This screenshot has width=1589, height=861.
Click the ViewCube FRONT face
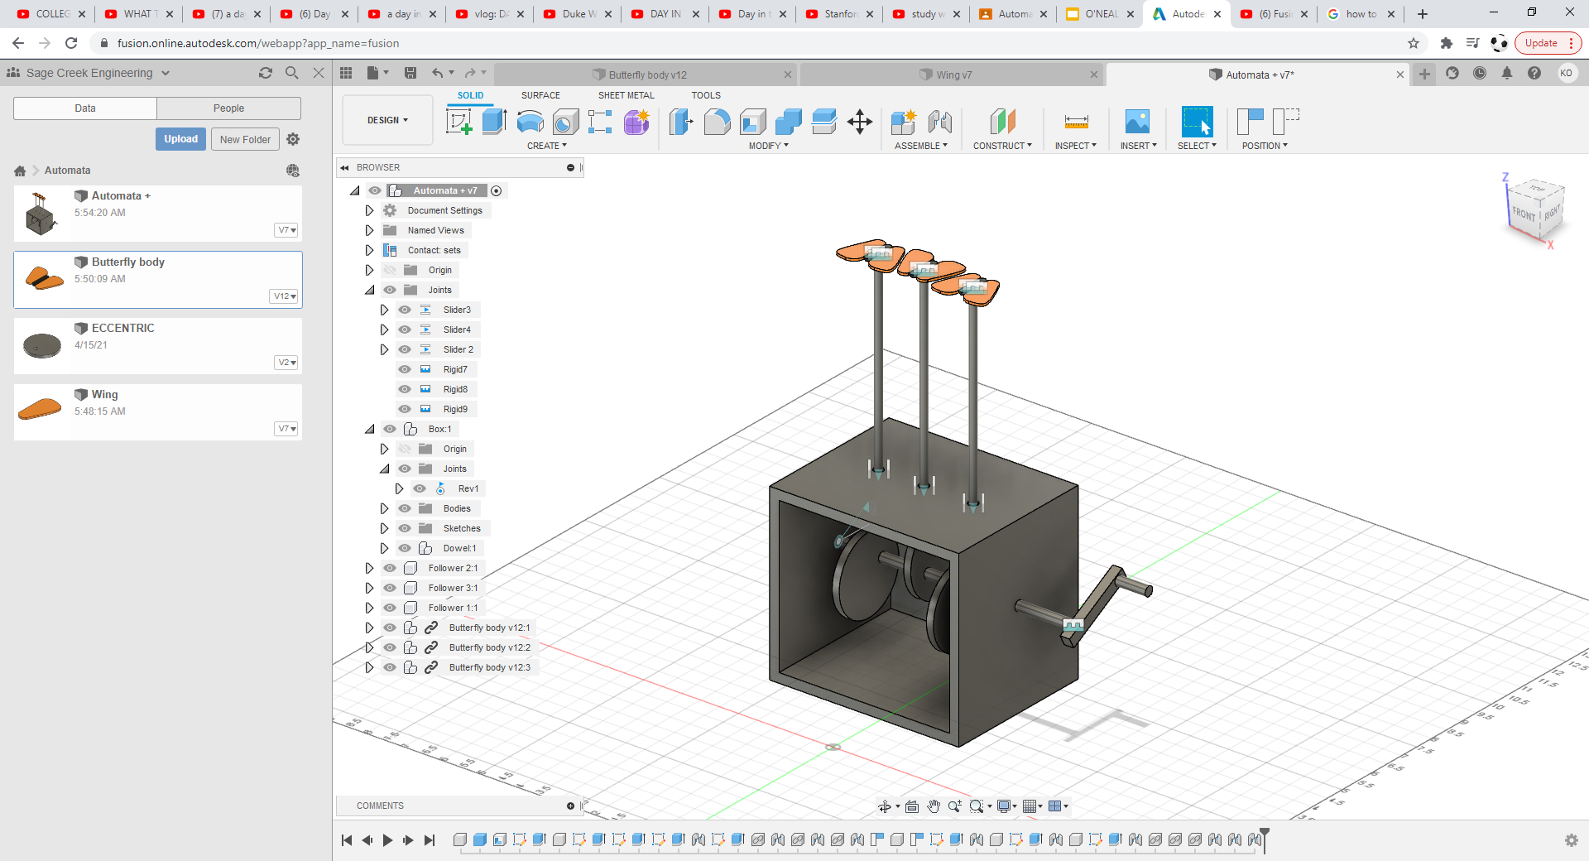(x=1523, y=214)
